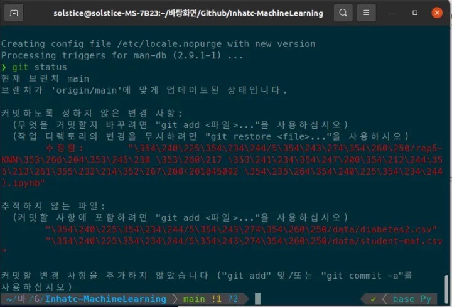This screenshot has width=452, height=307.
Task: Click the "!1" modified-files indicator
Action: (216, 299)
